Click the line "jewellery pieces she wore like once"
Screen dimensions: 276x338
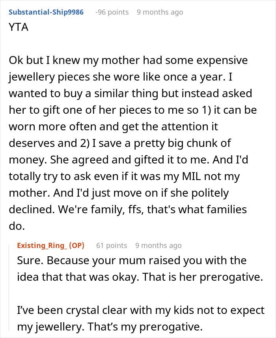click(120, 77)
